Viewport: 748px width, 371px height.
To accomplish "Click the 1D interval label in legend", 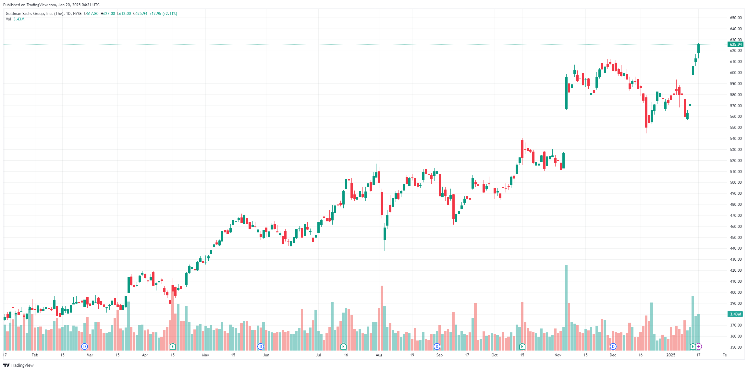I will [68, 14].
